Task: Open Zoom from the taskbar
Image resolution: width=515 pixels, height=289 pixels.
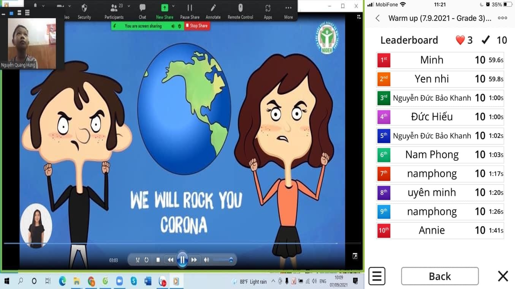Action: click(119, 281)
